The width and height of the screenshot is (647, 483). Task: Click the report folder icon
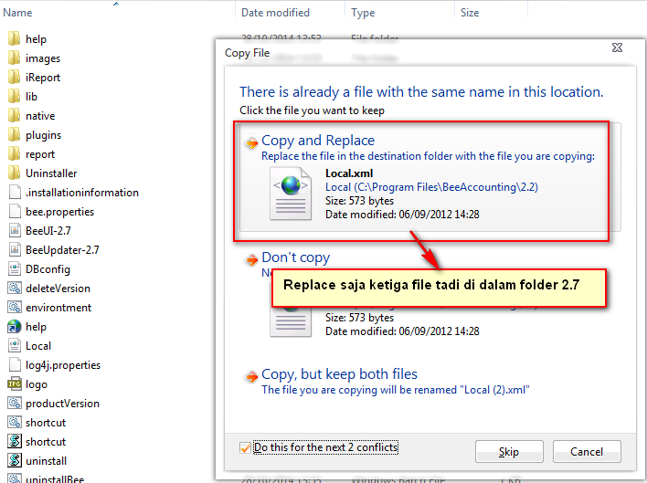click(14, 153)
